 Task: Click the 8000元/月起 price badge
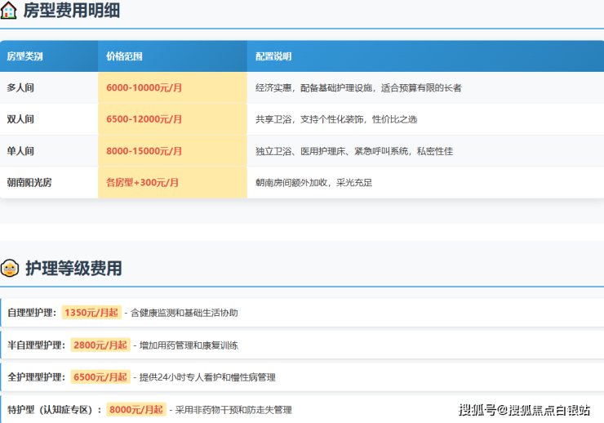coord(136,409)
